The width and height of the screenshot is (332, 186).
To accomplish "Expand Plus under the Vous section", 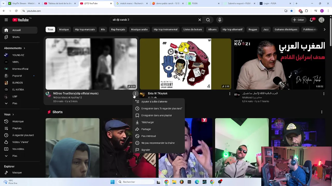I will coord(20,156).
